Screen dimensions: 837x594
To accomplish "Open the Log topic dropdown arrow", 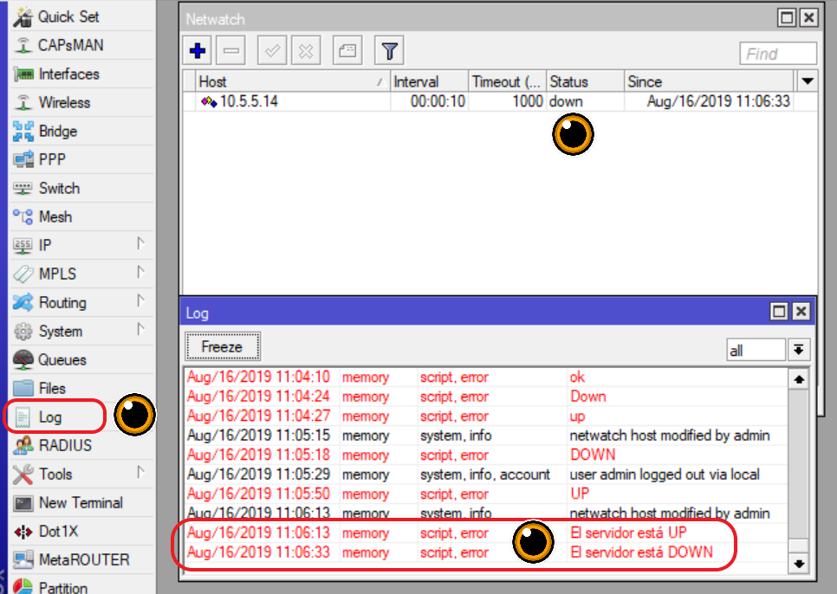I will click(799, 350).
